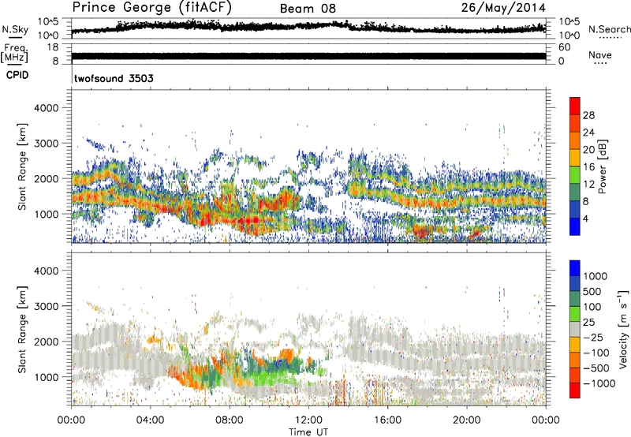Click the '16:00' time axis tick label

pyautogui.click(x=387, y=420)
